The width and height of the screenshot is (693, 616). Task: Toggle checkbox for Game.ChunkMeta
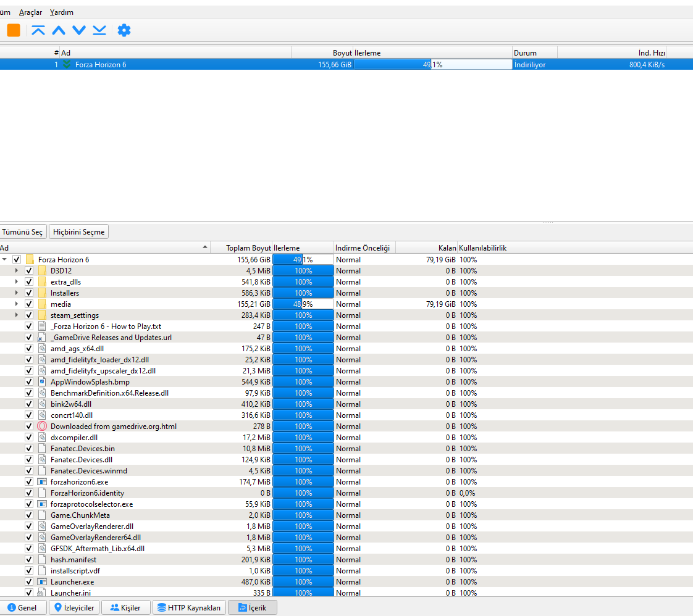[x=29, y=515]
